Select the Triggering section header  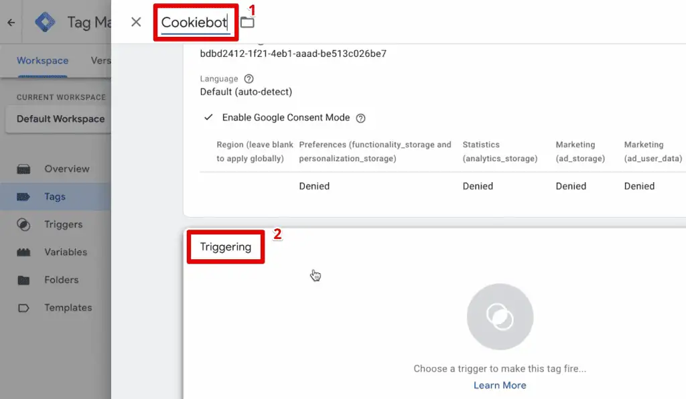coord(225,246)
